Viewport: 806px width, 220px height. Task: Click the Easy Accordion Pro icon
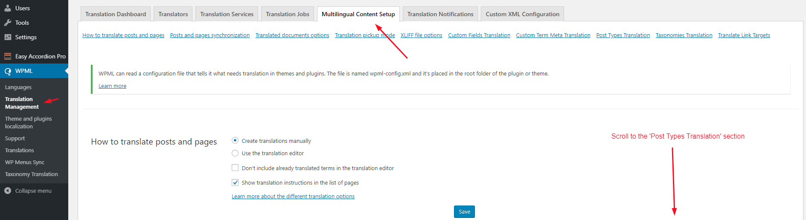[8, 56]
